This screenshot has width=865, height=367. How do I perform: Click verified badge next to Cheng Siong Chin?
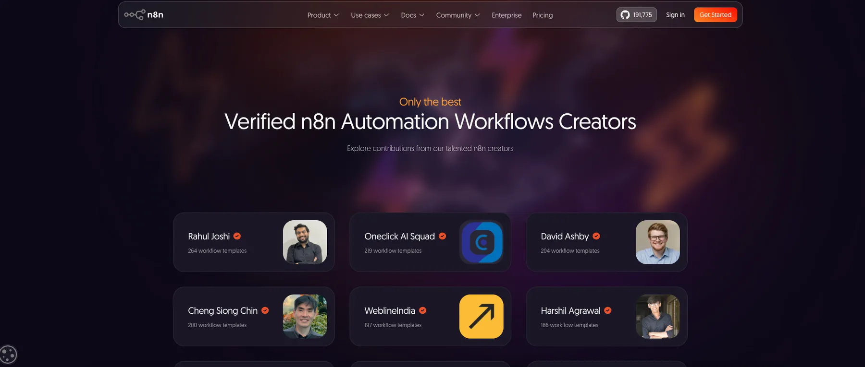265,310
